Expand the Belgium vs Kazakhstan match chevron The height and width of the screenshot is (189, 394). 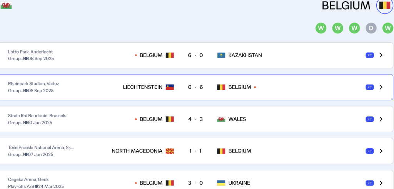click(x=381, y=55)
